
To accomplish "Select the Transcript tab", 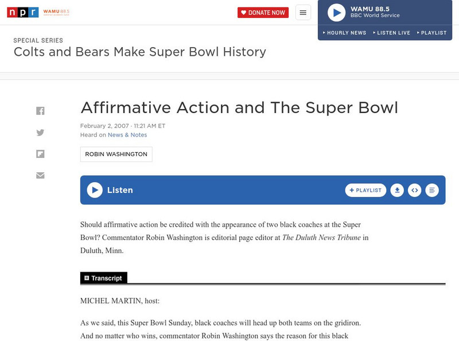I will [104, 278].
